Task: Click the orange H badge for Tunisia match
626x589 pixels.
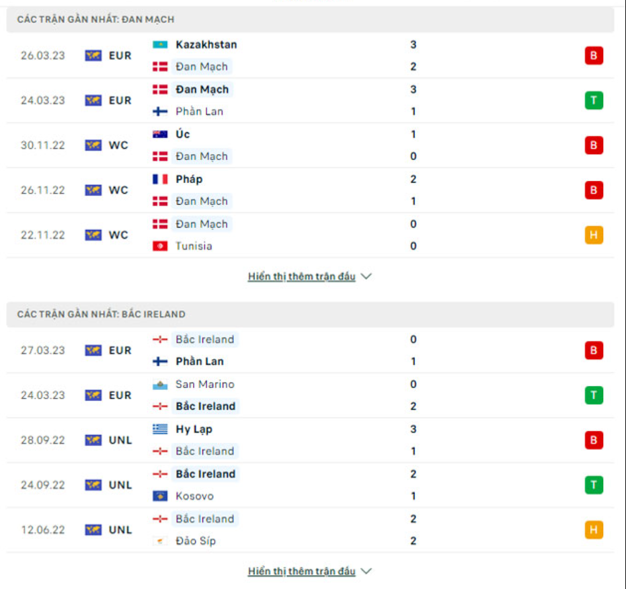Action: coord(593,235)
